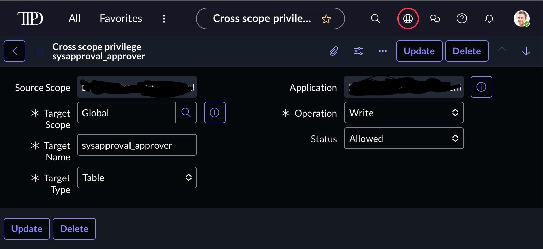
Task: Open the help question mark icon
Action: coord(462,19)
